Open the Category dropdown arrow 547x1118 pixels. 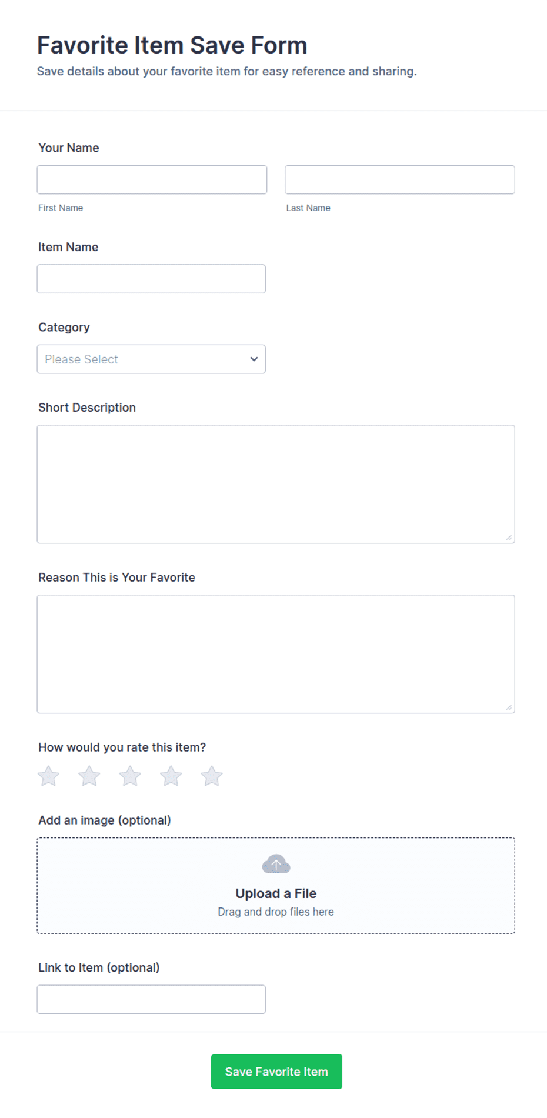(254, 359)
